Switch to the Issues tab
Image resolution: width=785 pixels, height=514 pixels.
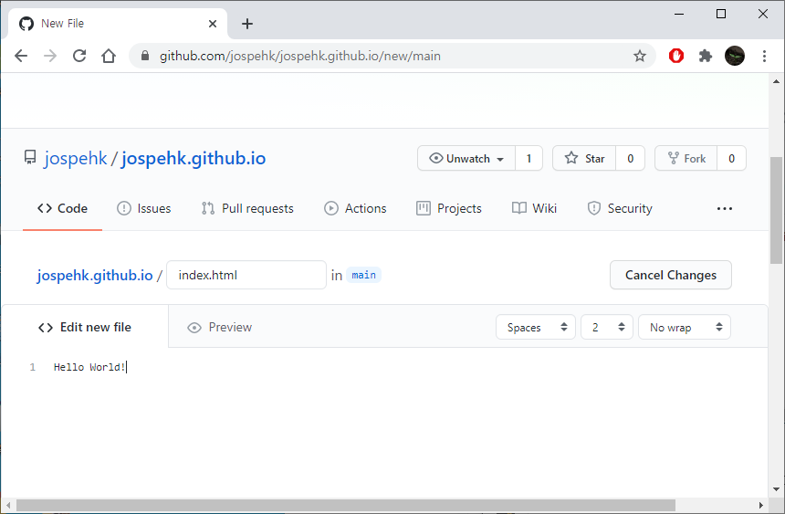144,208
